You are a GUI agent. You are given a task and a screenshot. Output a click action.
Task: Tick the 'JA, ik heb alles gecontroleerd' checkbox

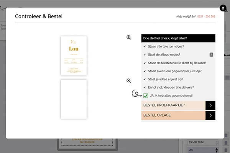pos(146,95)
